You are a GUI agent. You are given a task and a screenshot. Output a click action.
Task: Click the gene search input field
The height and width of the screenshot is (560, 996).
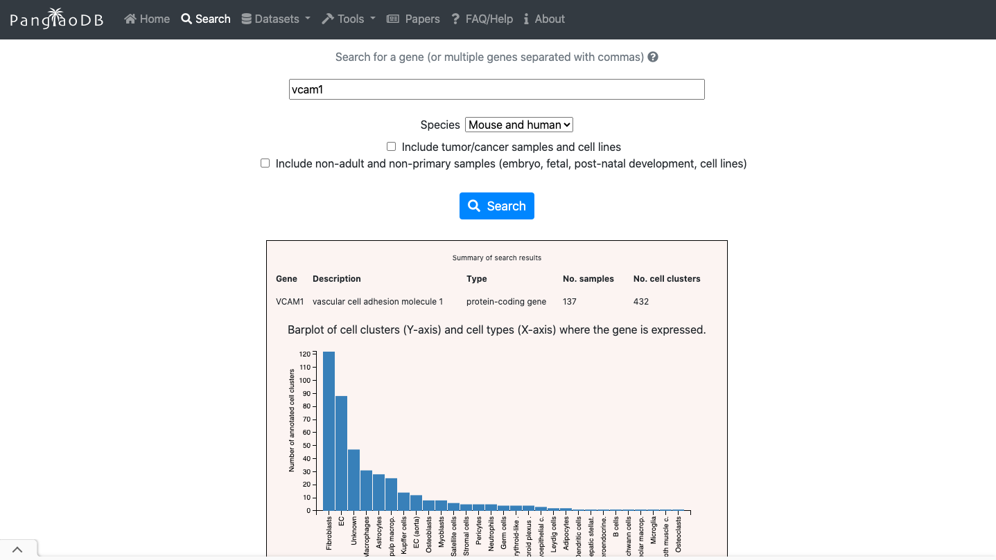[496, 89]
